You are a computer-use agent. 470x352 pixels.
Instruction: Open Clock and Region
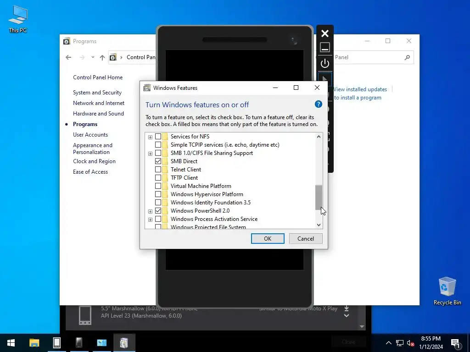(94, 161)
